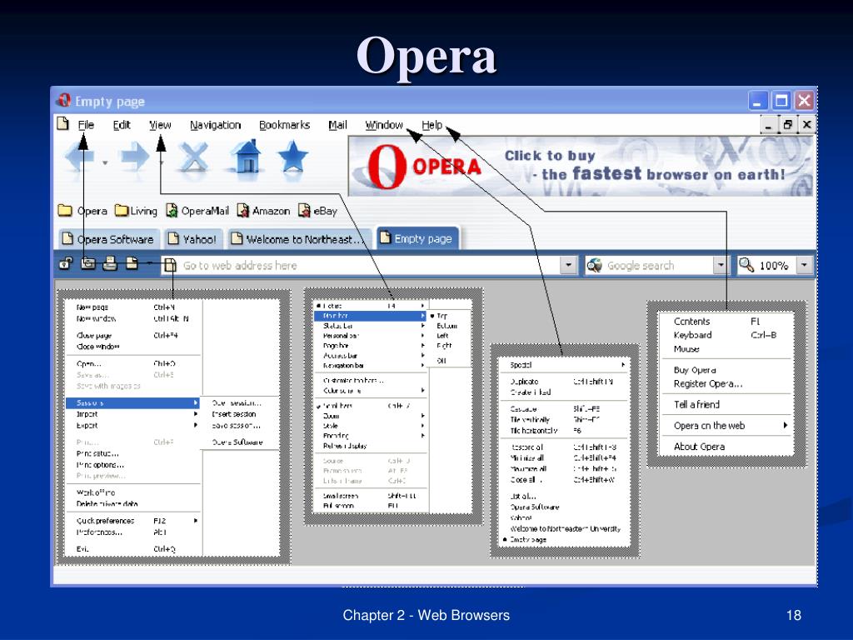The height and width of the screenshot is (640, 853).
Task: Go back with the Back arrow button
Action: [80, 157]
